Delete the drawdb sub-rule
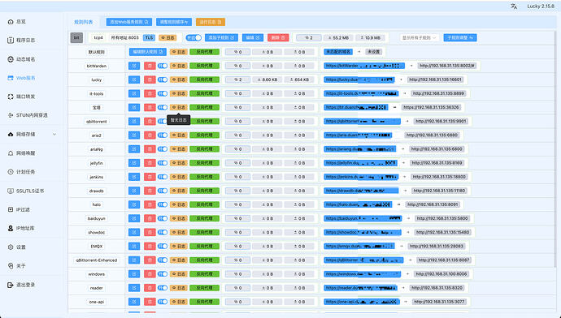Screen dimensions: 561x318 pos(150,191)
